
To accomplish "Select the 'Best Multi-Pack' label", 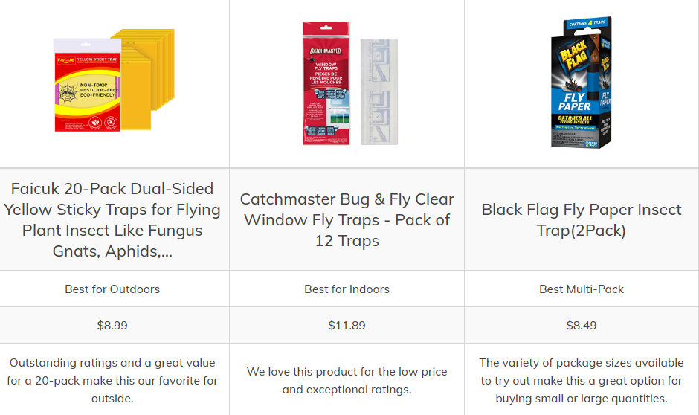I will click(x=582, y=289).
